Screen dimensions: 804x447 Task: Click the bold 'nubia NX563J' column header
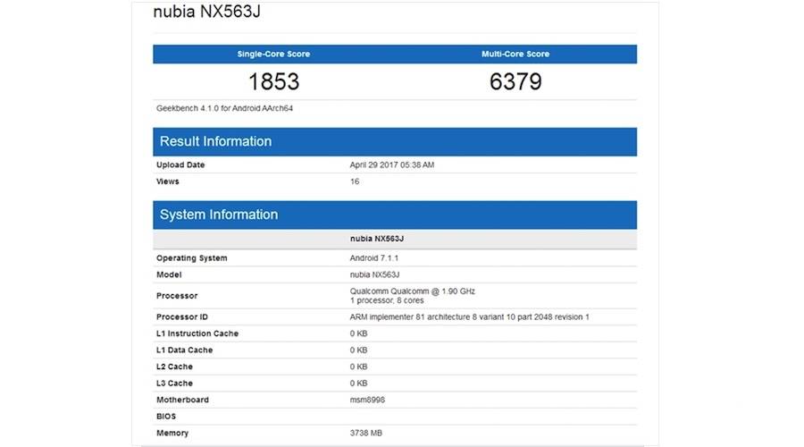pos(377,239)
